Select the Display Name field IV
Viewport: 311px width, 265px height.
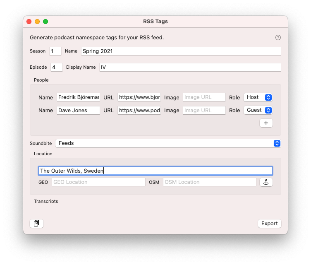[x=190, y=67]
